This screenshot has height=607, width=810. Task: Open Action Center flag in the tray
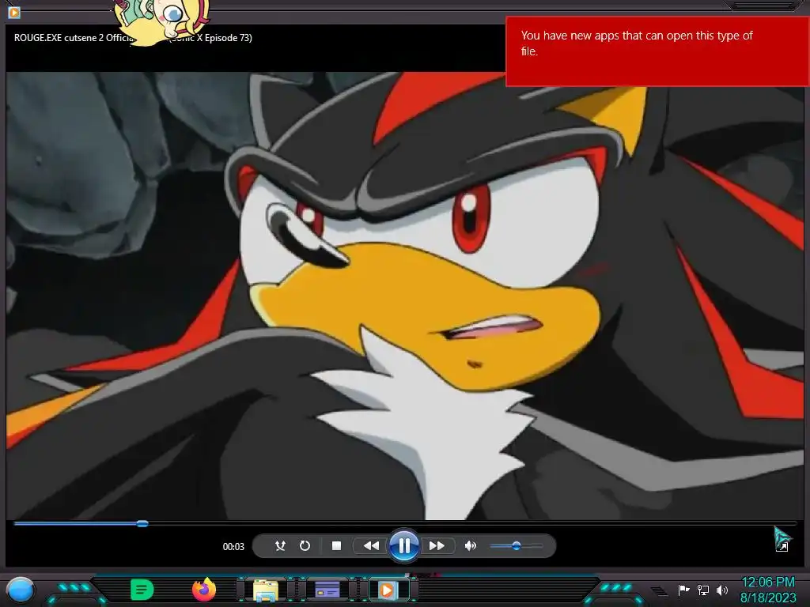coord(684,590)
